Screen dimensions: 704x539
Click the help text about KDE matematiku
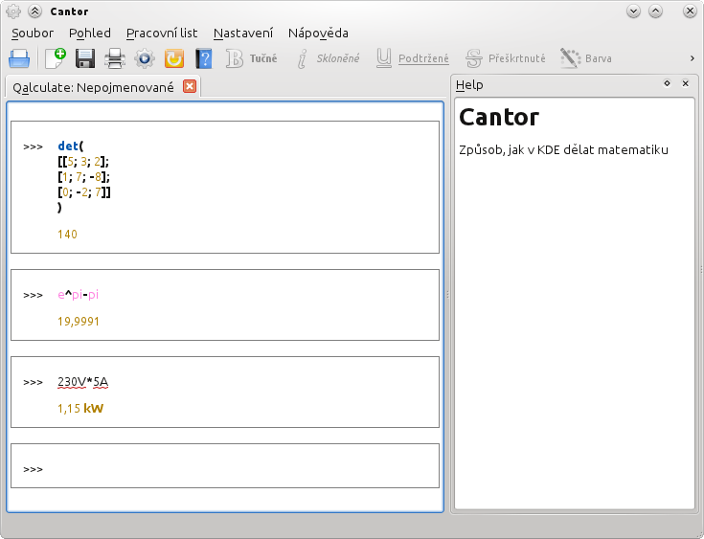563,150
